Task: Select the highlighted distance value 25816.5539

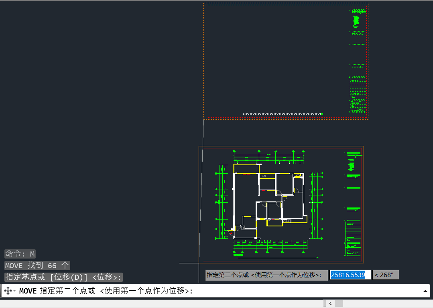Action: point(350,275)
